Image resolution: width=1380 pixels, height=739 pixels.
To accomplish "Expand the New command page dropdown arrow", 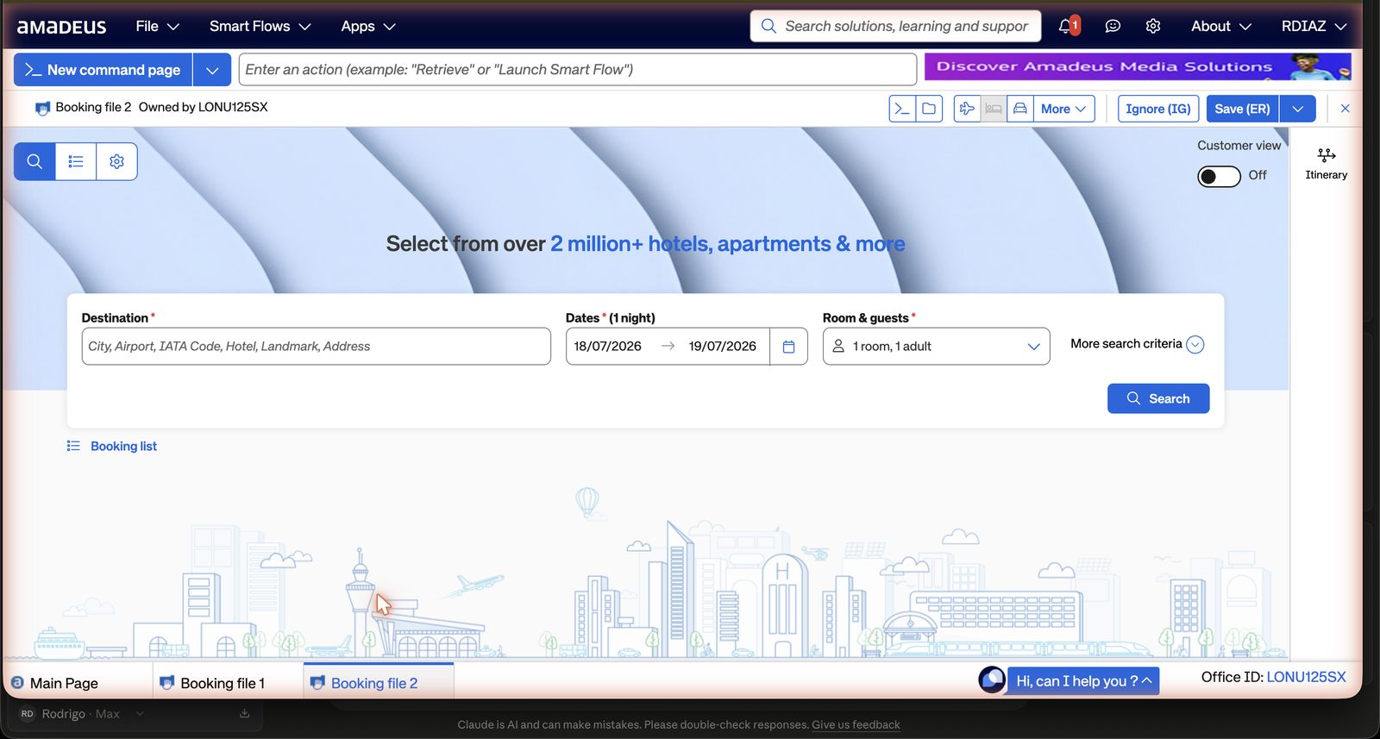I will [212, 70].
